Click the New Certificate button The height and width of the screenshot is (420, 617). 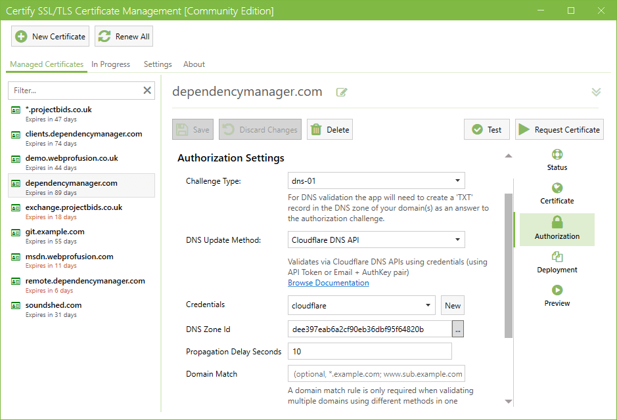tap(51, 37)
